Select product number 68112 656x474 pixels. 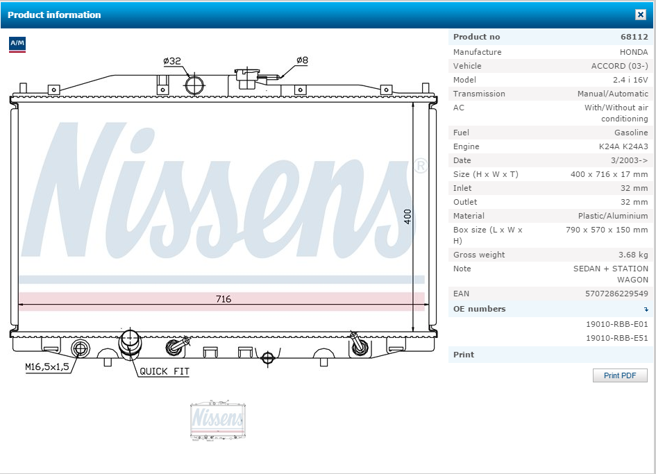coord(634,37)
